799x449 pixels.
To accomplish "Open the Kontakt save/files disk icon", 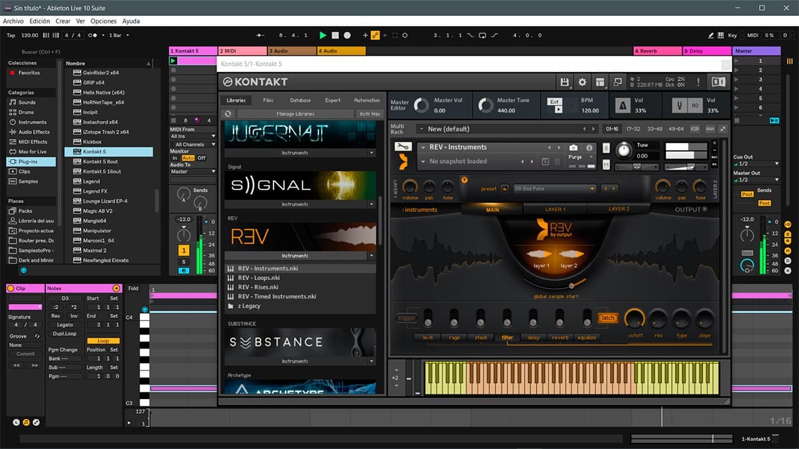I will pyautogui.click(x=565, y=82).
